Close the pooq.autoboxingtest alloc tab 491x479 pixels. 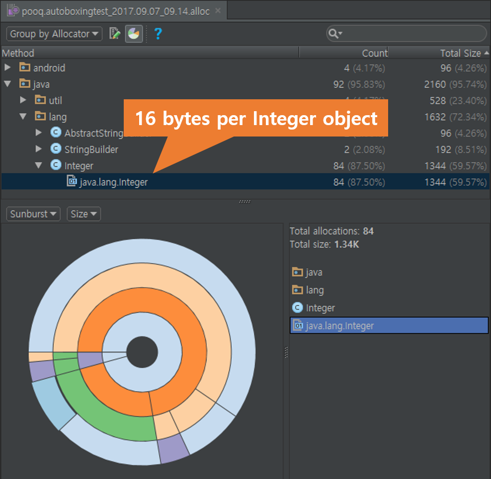218,10
